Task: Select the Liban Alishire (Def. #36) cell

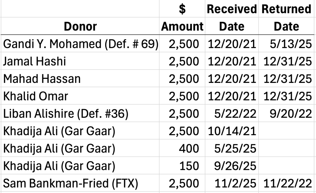Action: point(80,113)
